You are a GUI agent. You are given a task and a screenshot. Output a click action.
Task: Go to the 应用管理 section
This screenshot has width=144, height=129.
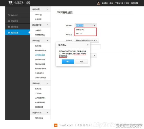pos(18,27)
